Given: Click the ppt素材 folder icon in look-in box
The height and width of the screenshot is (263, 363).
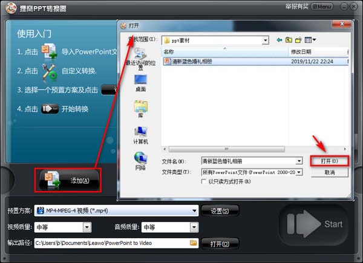Looking at the screenshot, I should tap(167, 41).
